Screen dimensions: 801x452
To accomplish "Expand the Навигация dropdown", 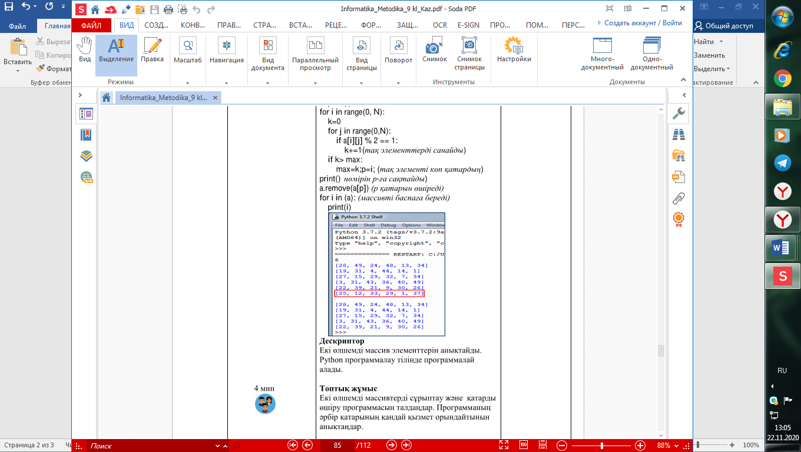I will click(226, 82).
